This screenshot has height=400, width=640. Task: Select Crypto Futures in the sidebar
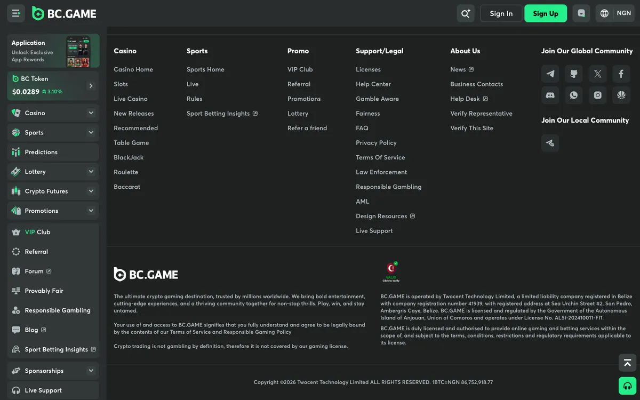pyautogui.click(x=53, y=191)
